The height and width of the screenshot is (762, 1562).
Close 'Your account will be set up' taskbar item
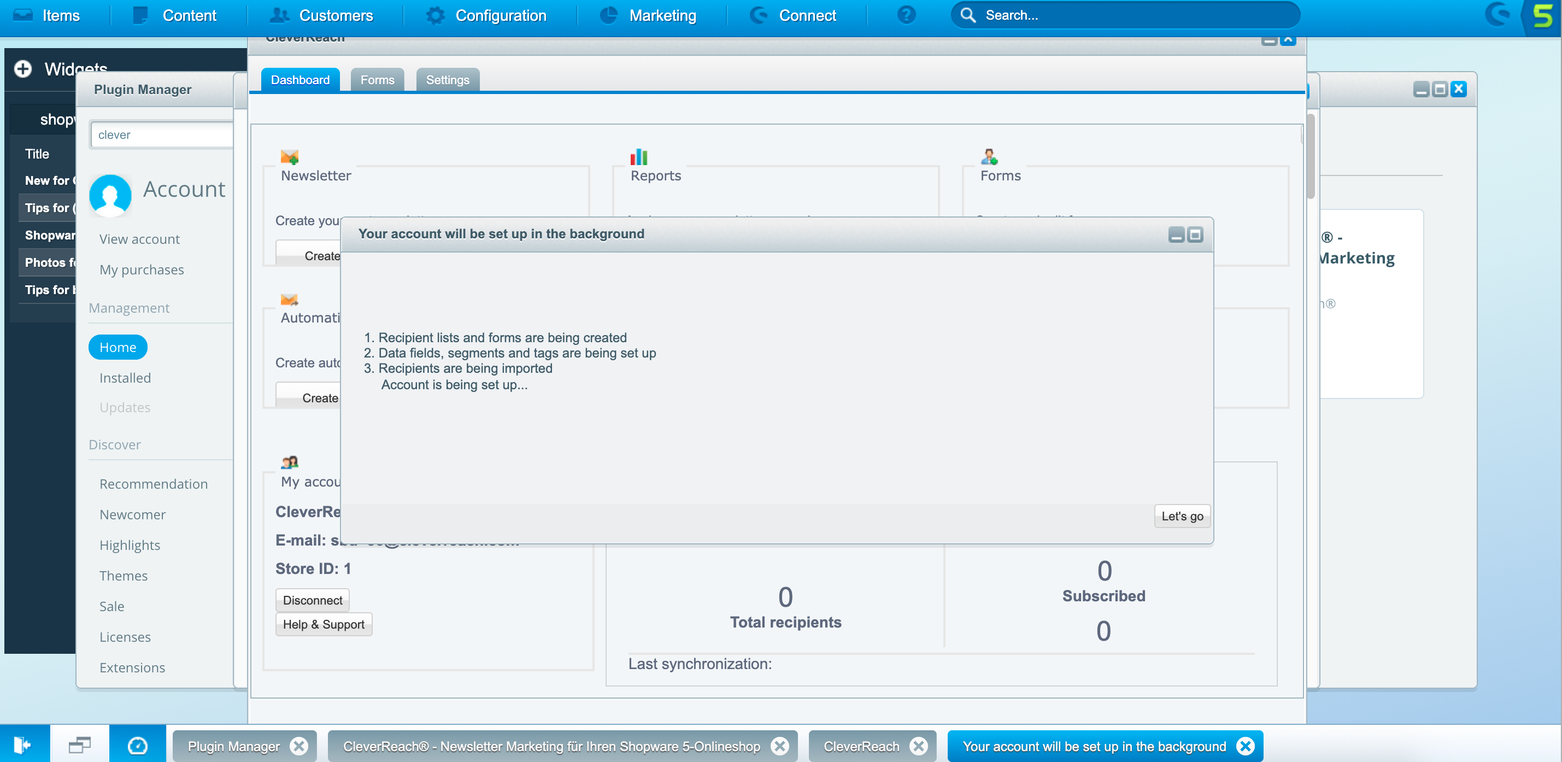click(1246, 746)
